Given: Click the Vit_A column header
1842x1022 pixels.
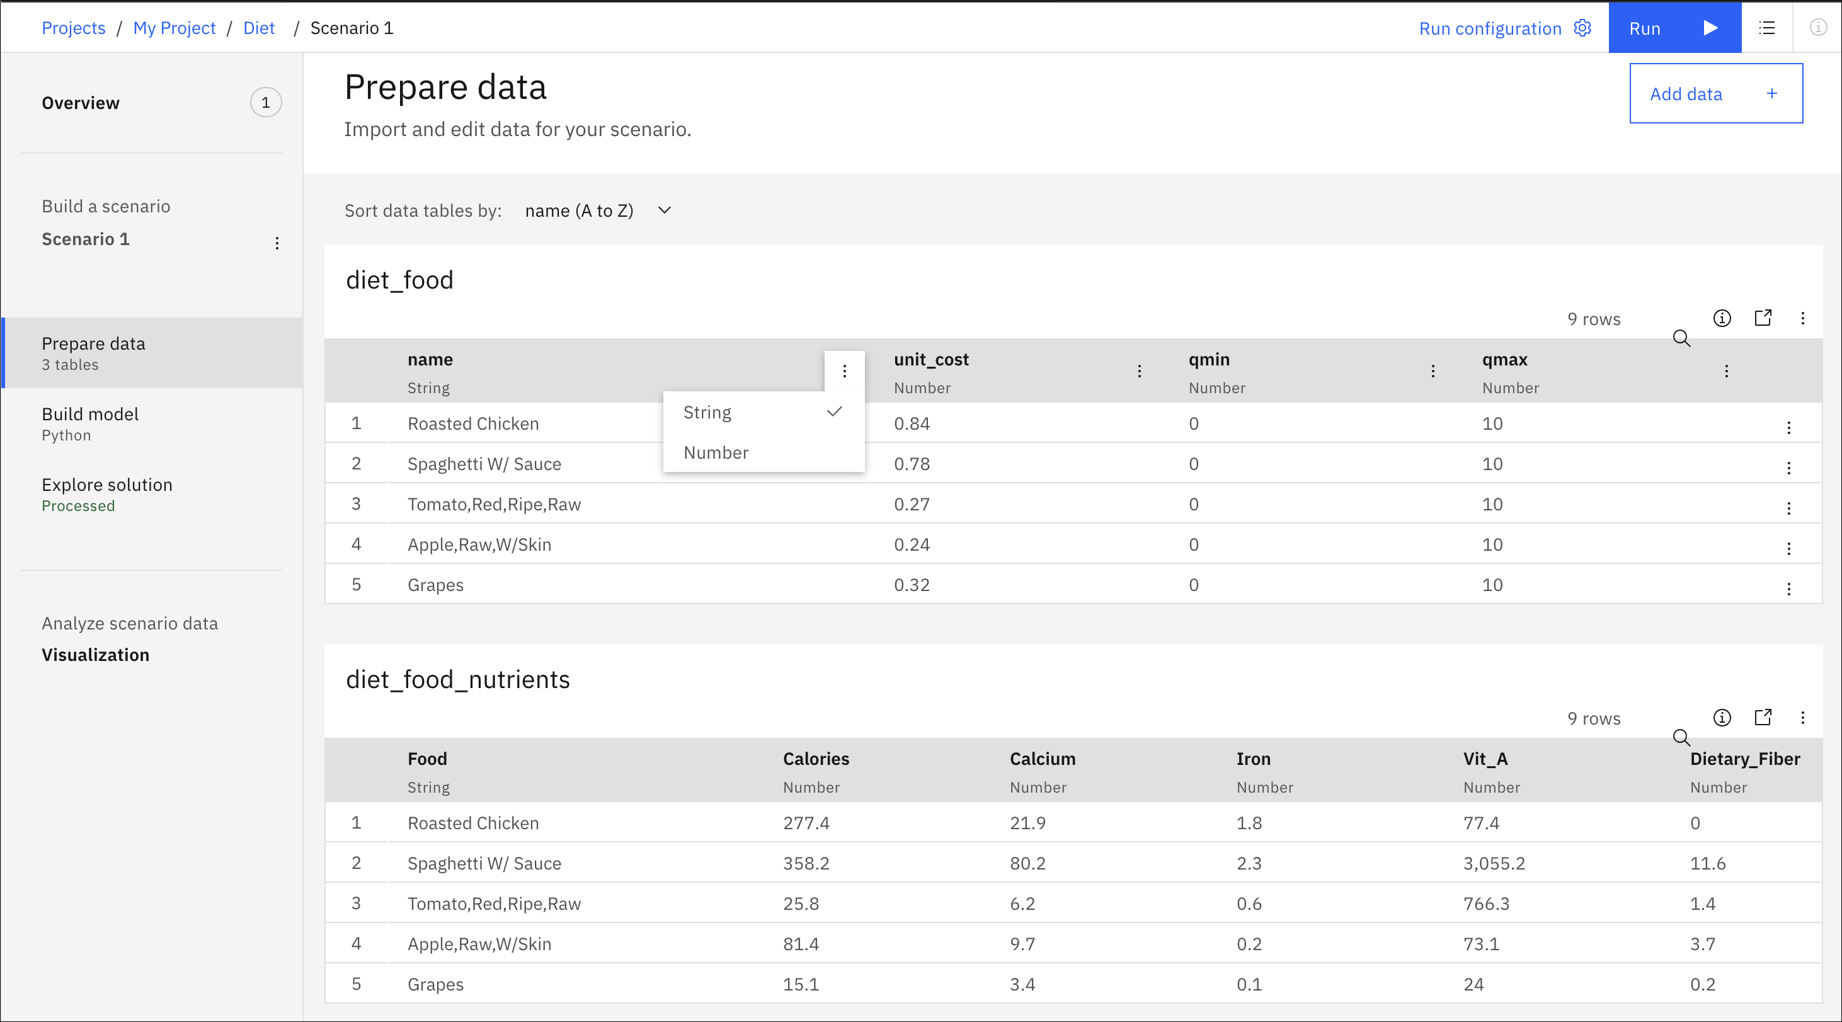Looking at the screenshot, I should pos(1485,758).
